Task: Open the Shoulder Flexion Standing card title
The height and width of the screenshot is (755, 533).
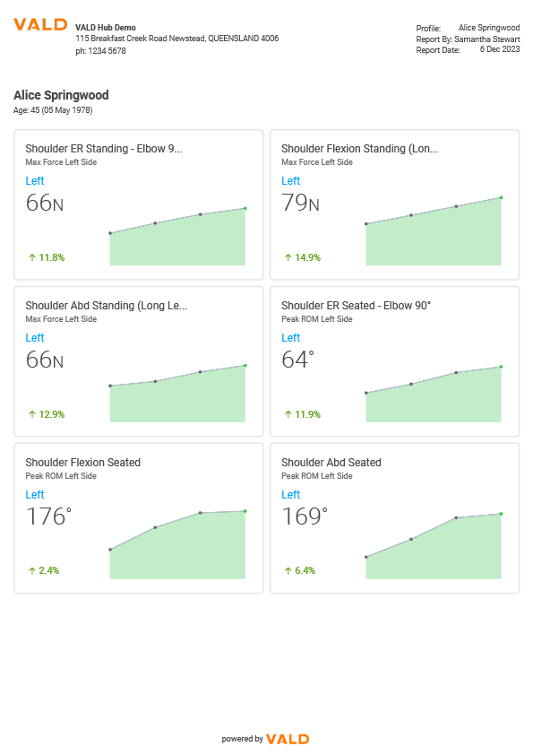Action: pyautogui.click(x=360, y=149)
